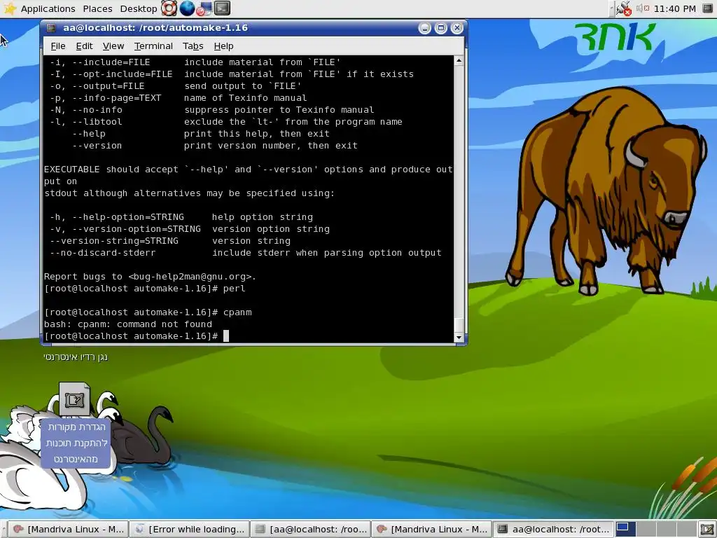717x538 pixels.
Task: Open the terminal View menu
Action: [113, 46]
